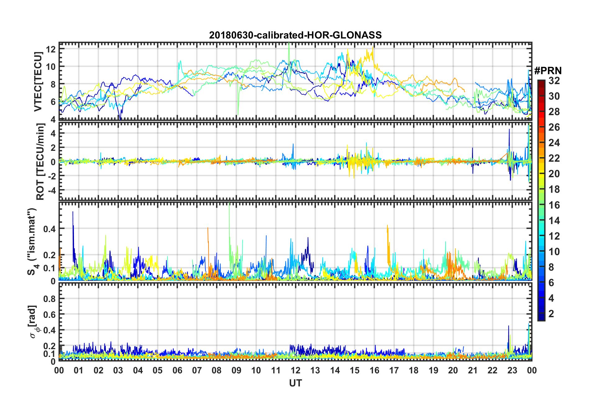This screenshot has width=591, height=401.
Task: Click x-axis tick label 07
Action: point(197,370)
